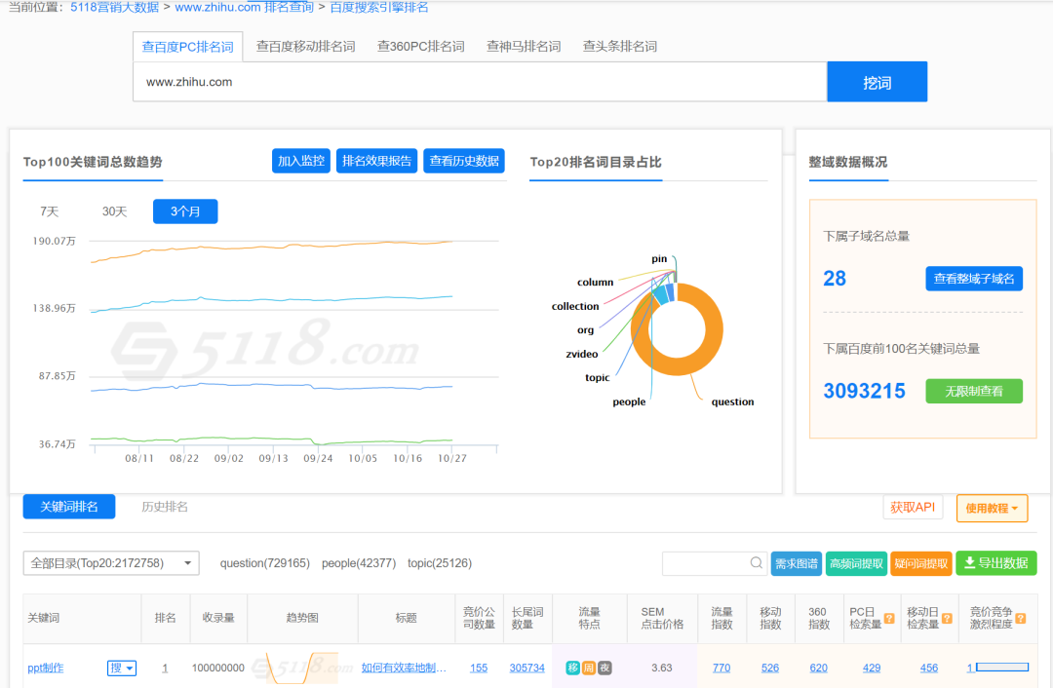This screenshot has width=1053, height=688.
Task: Click long-tail word count 305734
Action: [527, 668]
